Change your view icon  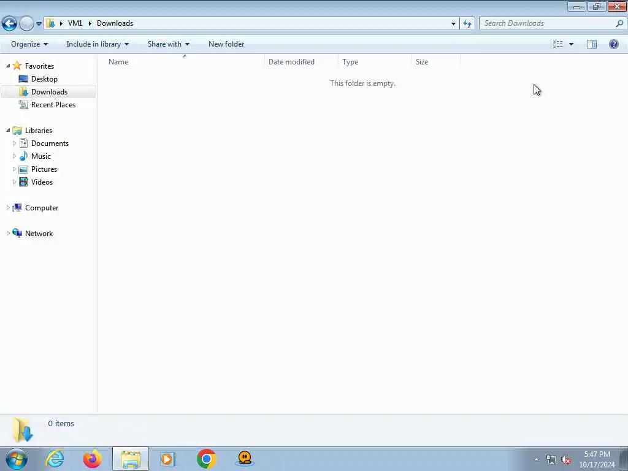tap(558, 44)
